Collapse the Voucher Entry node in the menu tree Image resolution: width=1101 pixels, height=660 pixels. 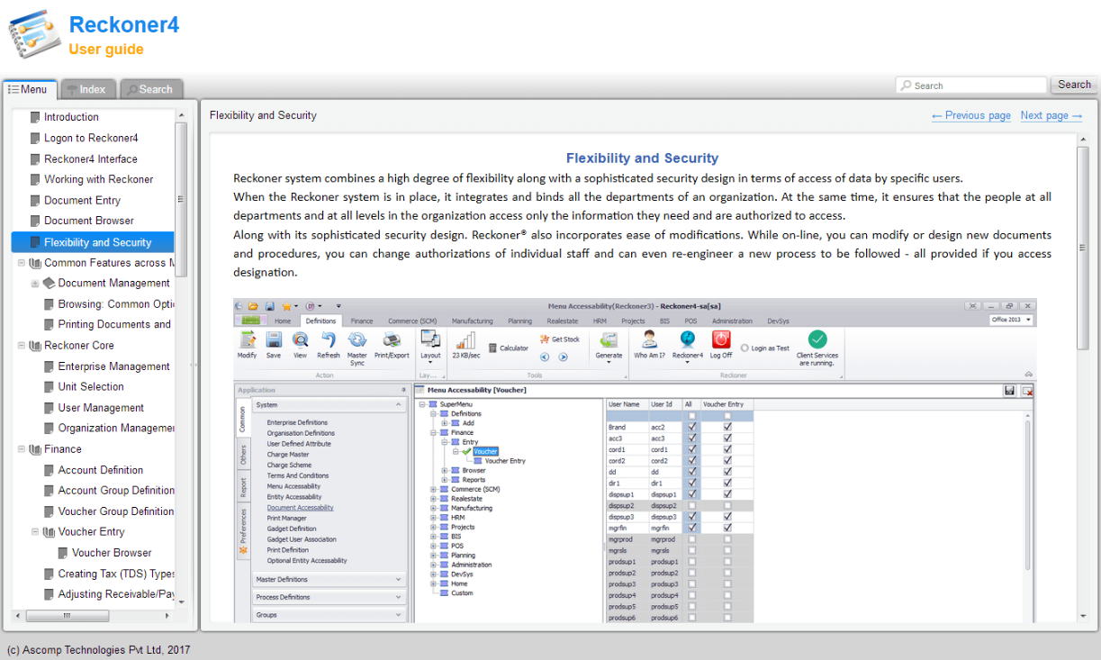pos(35,532)
